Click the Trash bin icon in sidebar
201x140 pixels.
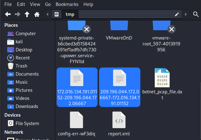[11, 66]
